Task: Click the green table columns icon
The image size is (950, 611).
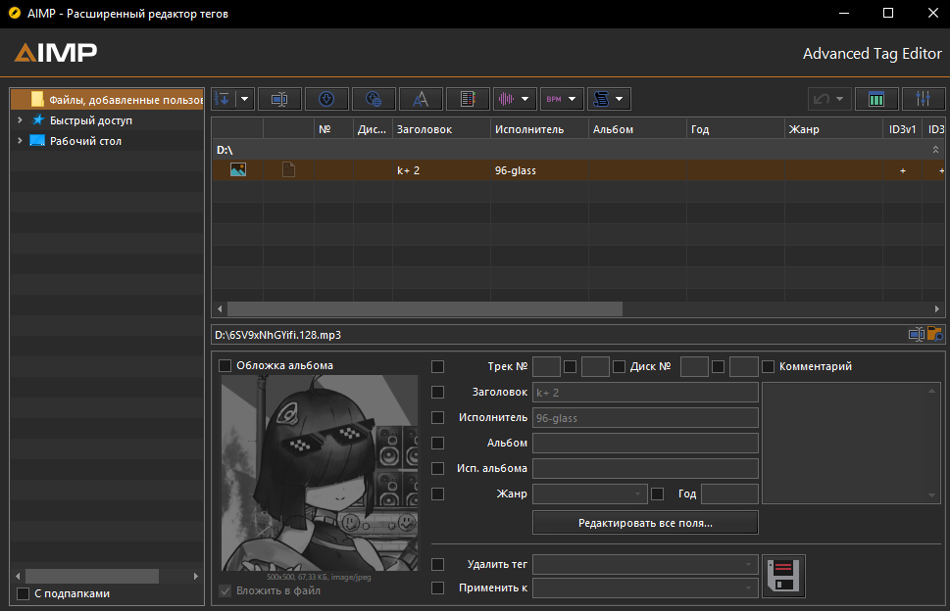Action: tap(876, 99)
